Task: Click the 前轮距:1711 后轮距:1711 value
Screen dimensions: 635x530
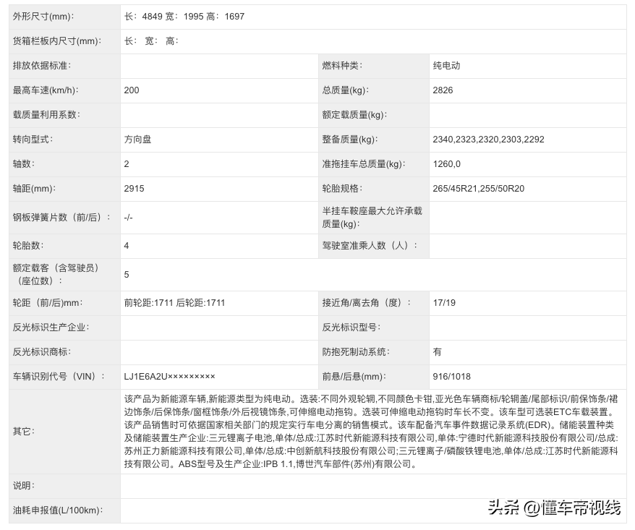Action: (174, 303)
